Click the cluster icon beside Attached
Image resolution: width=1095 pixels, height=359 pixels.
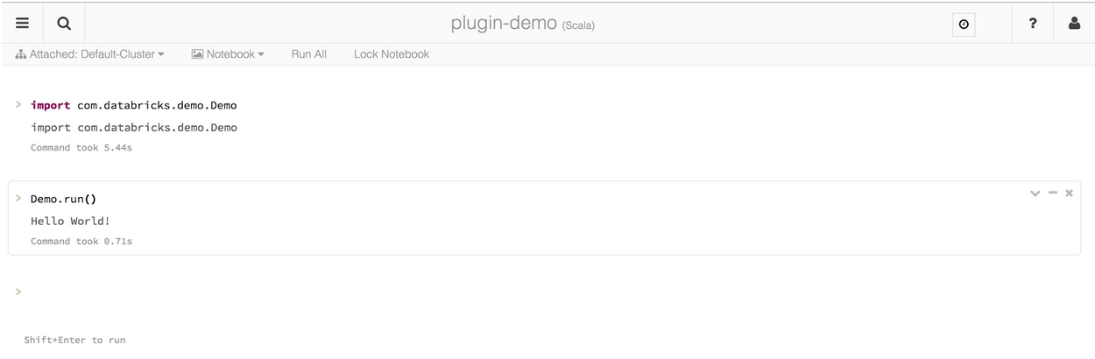click(x=21, y=54)
